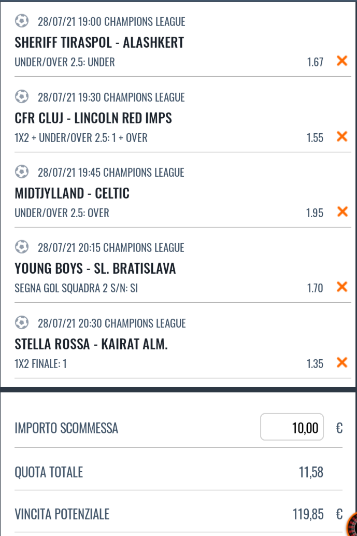Click the soccer ball icon for the 20:15 match
Screen dimensions: 357x536
point(22,247)
